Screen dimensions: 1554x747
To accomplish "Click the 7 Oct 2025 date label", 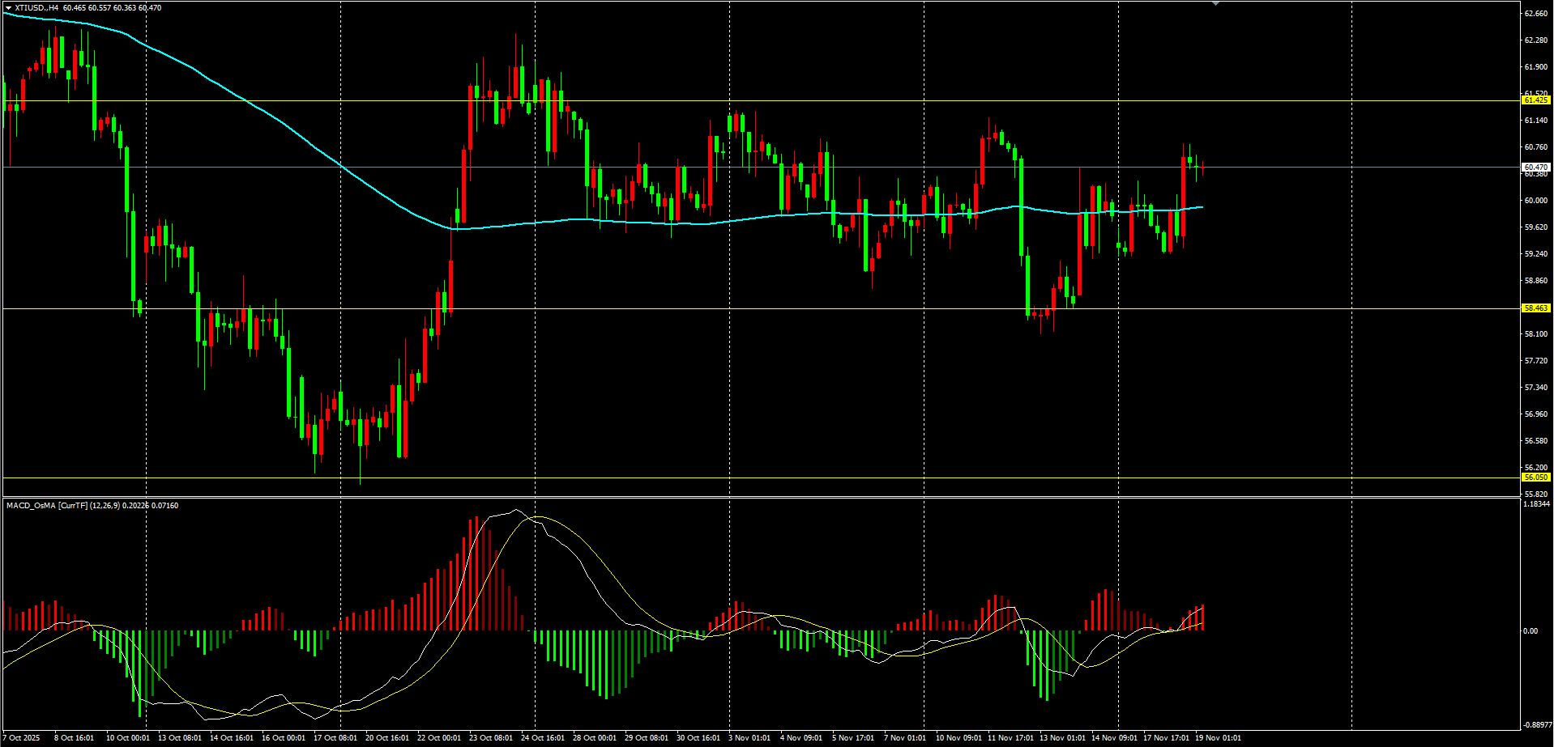I will coord(22,738).
